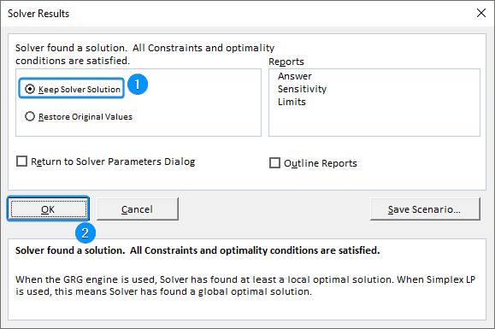This screenshot has width=495, height=329.
Task: Cancel the Solver Results dialog
Action: [138, 209]
